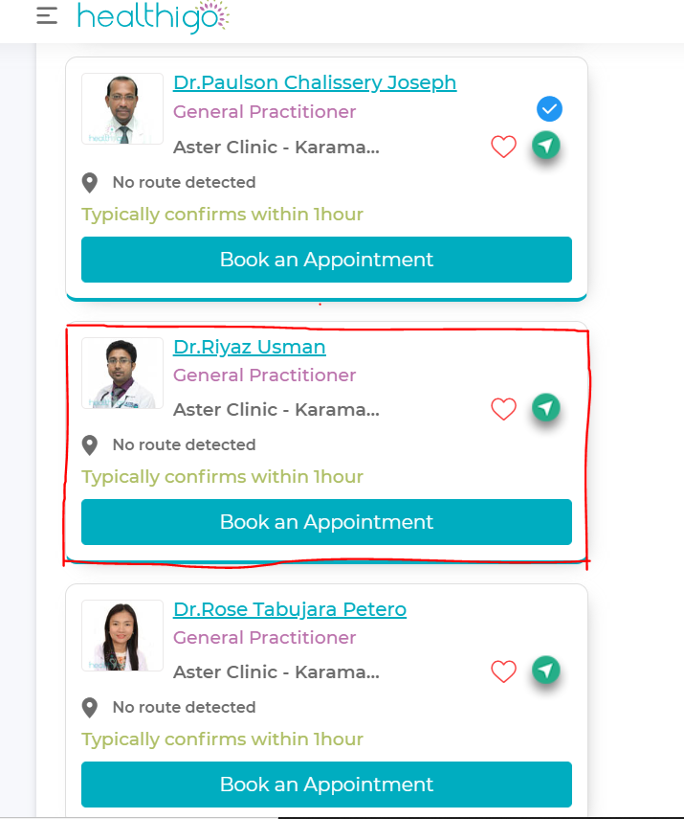
Task: Open directions for Dr.Paulson Chalissery Joseph
Action: [545, 146]
